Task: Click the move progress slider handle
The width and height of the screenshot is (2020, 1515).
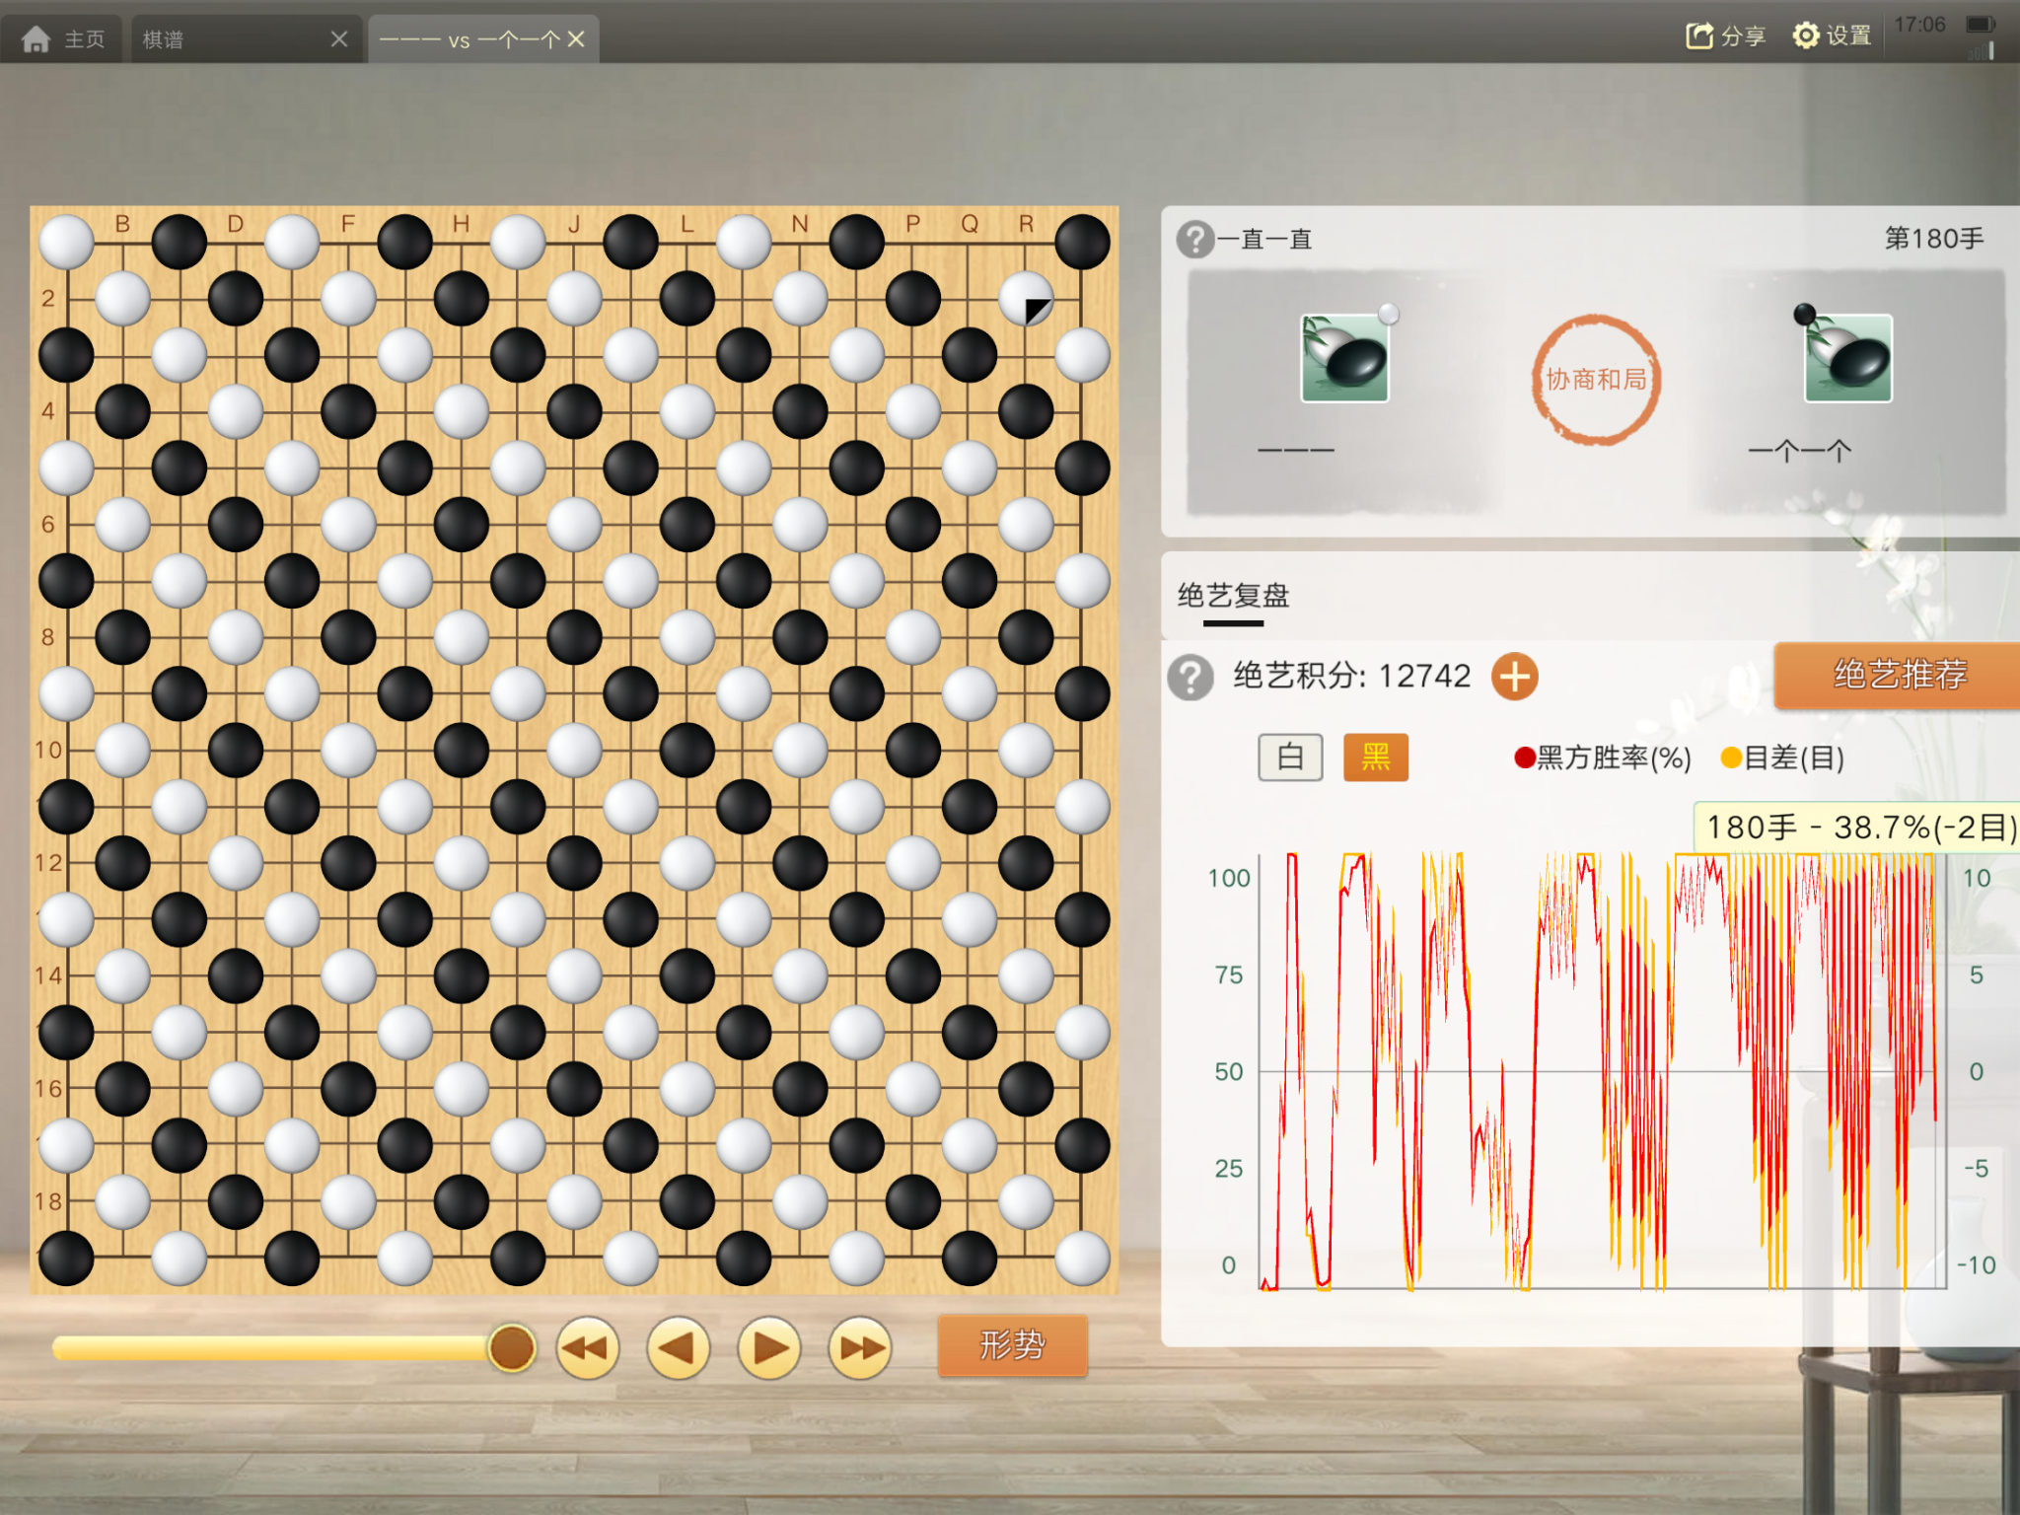Action: tap(512, 1347)
